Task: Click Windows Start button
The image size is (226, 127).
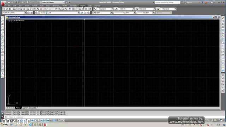Action: click(x=4, y=125)
